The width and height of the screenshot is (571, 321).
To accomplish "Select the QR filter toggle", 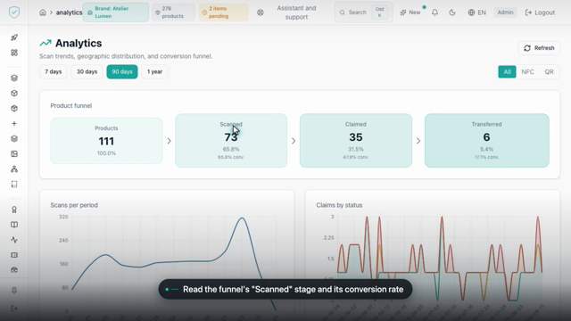I will coord(549,71).
